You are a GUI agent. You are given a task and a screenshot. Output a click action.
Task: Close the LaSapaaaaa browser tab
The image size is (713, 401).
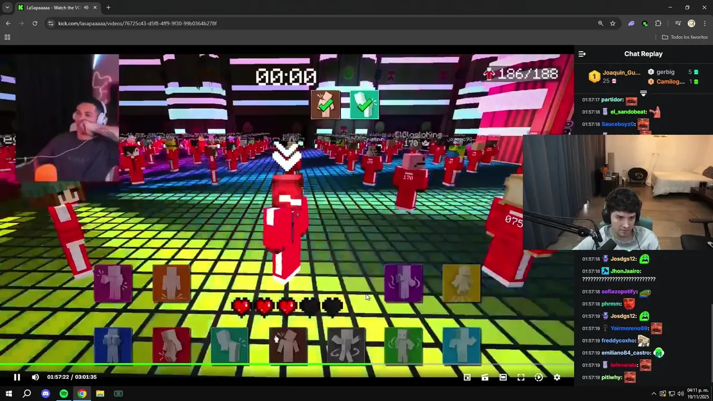point(95,7)
